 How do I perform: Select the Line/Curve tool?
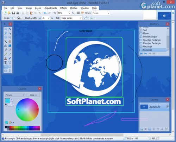click(10, 62)
